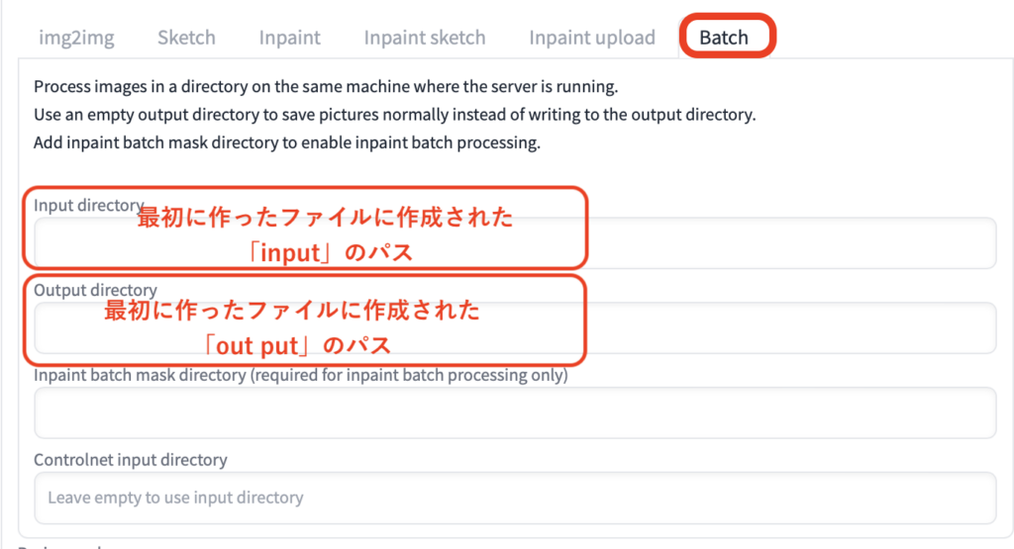This screenshot has height=549, width=1014.
Task: Click the "Controlnet input directory" label
Action: click(x=130, y=460)
